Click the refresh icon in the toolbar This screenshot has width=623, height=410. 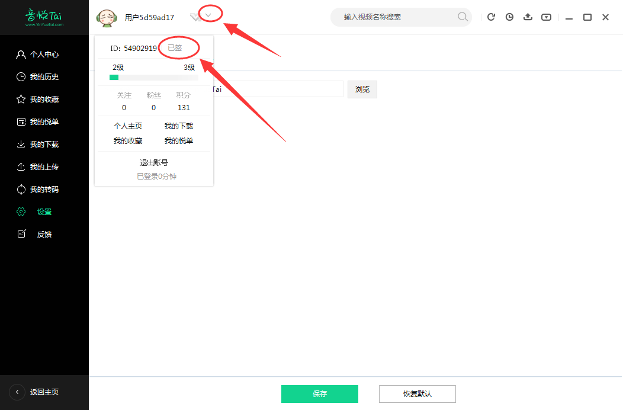coord(491,17)
